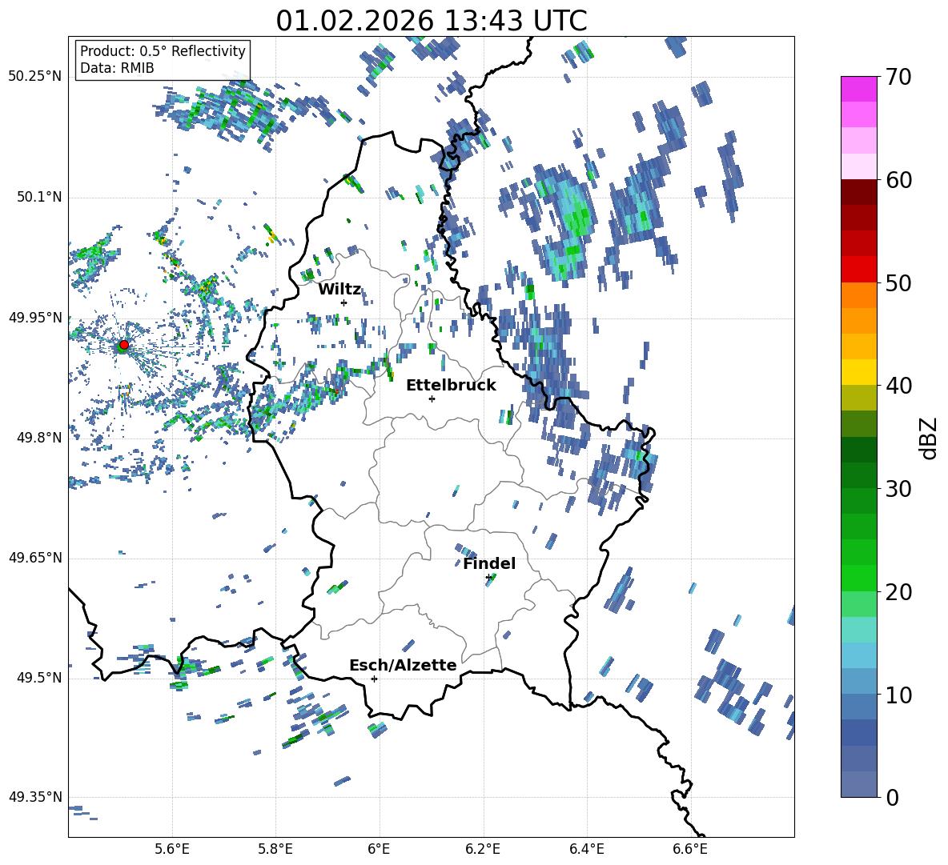This screenshot has height=865, width=948.
Task: Click the bright red colorbar segment above 50
Action: click(858, 269)
